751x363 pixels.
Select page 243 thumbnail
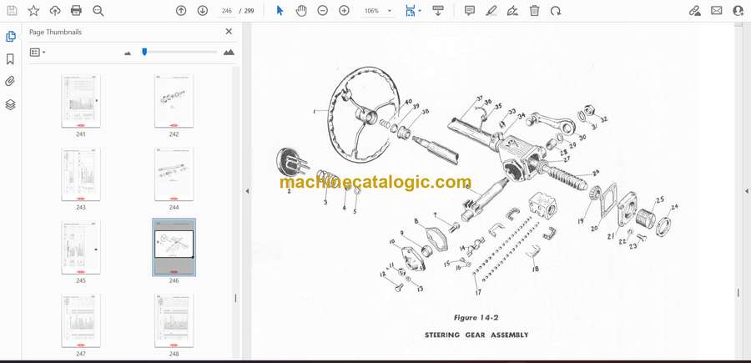pos(81,174)
